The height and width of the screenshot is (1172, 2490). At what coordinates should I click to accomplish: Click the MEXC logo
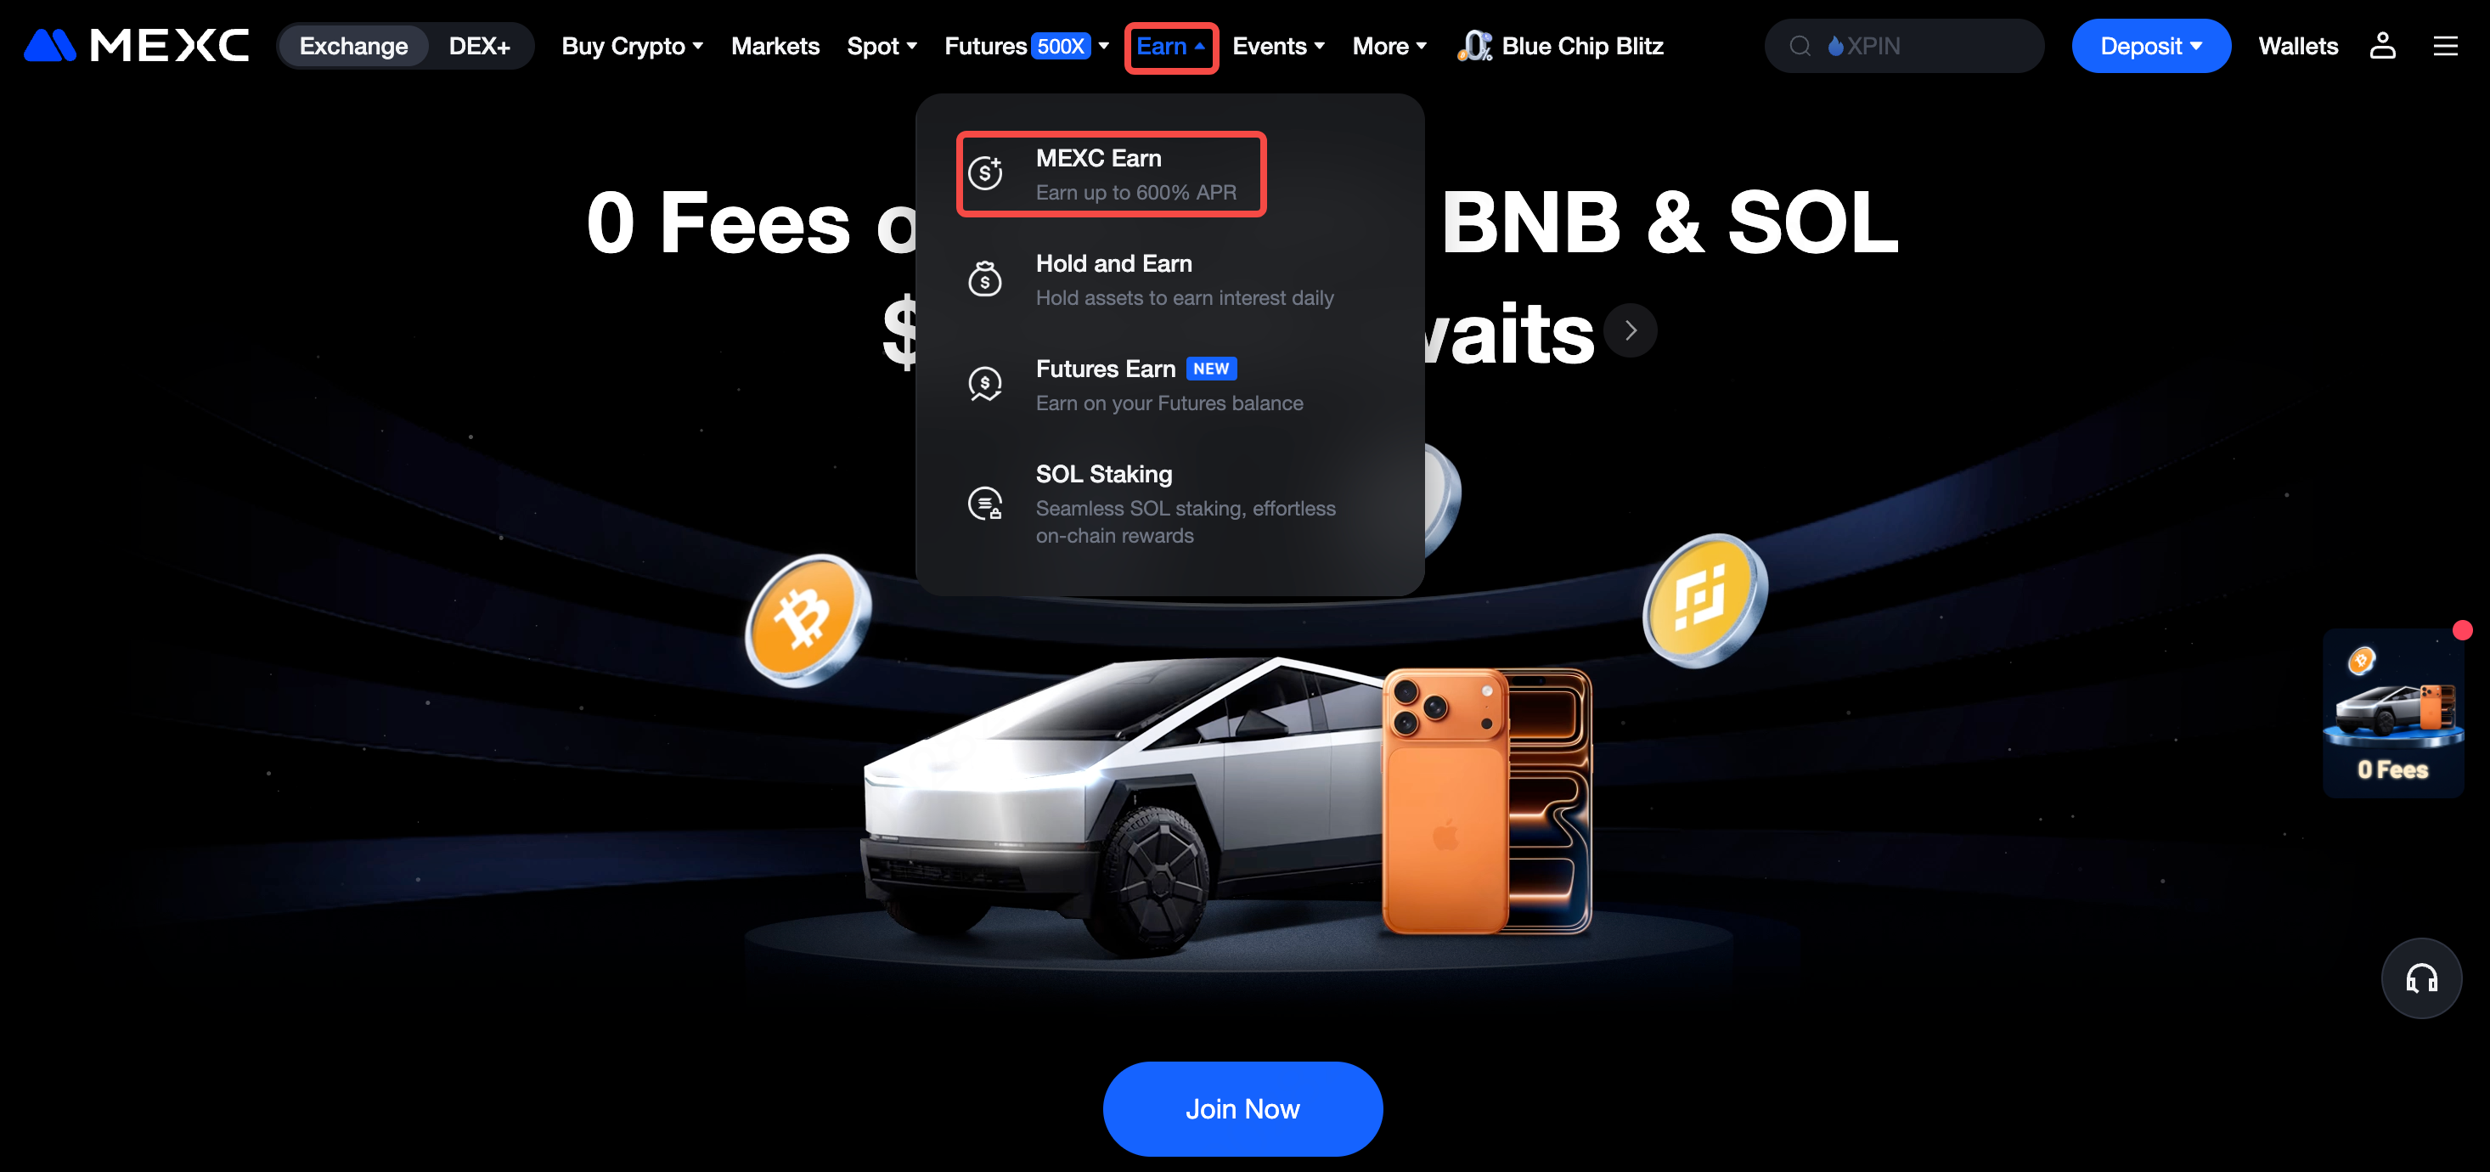coord(136,46)
